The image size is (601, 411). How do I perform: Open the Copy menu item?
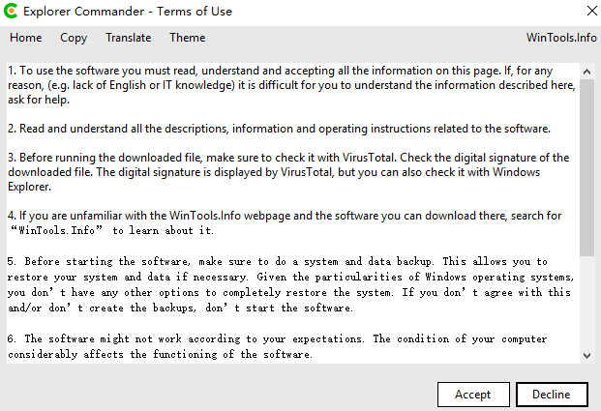(74, 38)
